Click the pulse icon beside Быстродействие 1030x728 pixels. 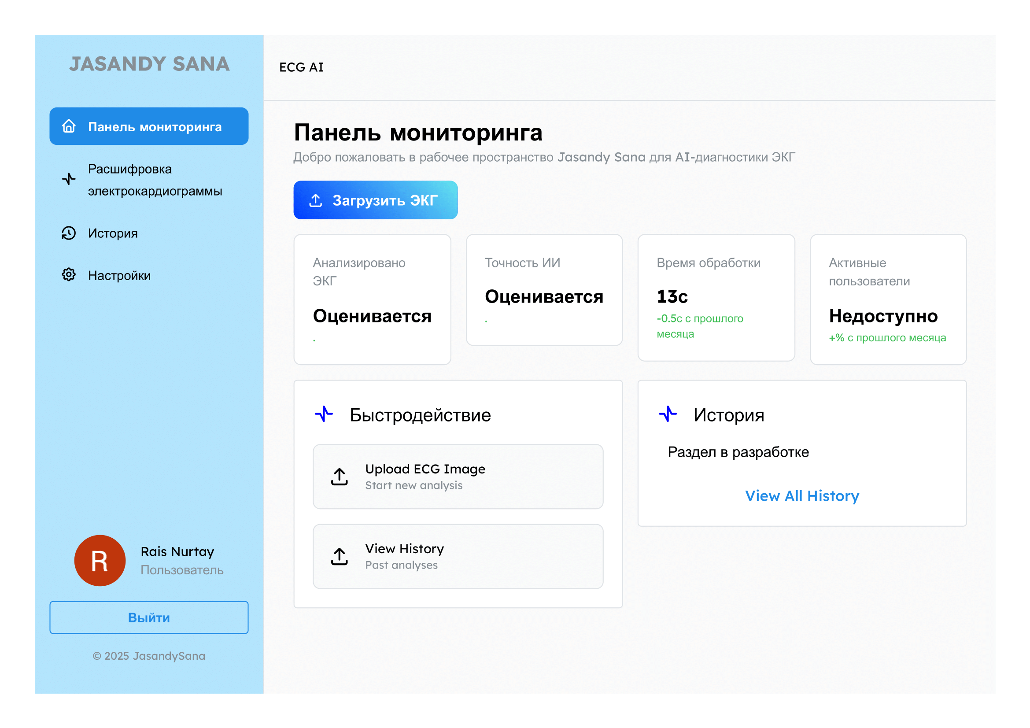(x=324, y=414)
